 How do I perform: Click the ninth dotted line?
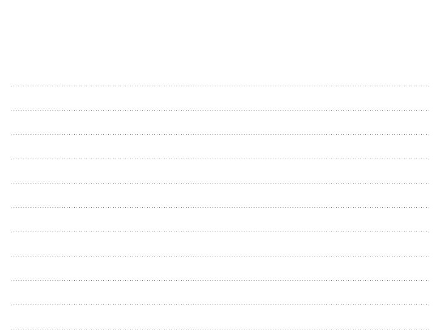220,281
